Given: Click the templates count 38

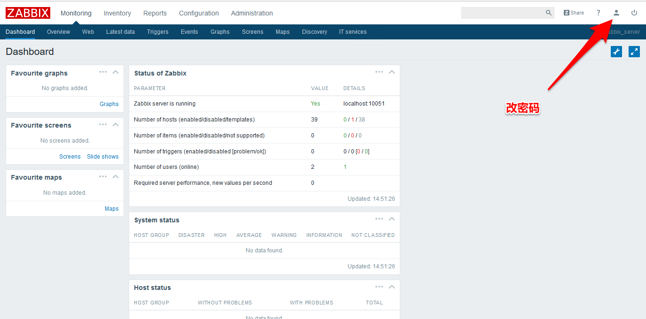Looking at the screenshot, I should [362, 120].
